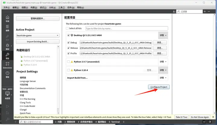Click warning icon beside Python 3.9.7 (anaconda3)
217x125 pixels.
click(72, 62)
